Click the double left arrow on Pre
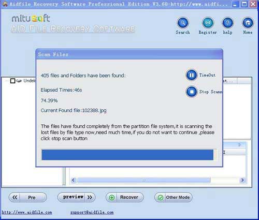Viewport: 259px width, 220px height. click(15, 197)
